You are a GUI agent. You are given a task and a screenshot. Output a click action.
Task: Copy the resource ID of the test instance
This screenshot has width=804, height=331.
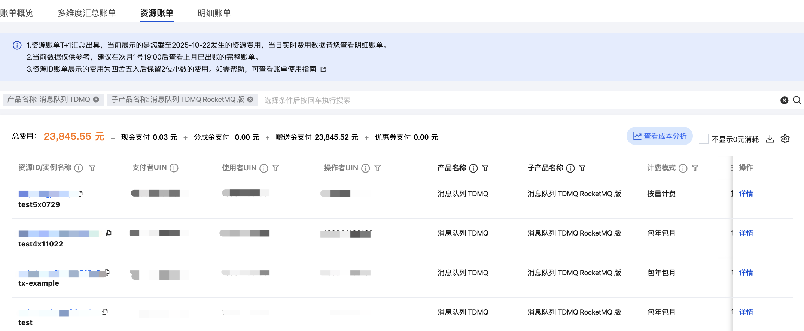(105, 312)
